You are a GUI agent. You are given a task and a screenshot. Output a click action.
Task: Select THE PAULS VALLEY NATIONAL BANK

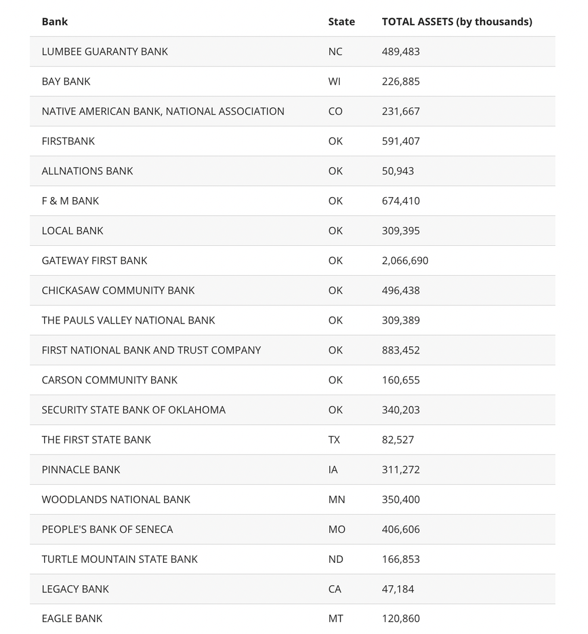(x=128, y=321)
